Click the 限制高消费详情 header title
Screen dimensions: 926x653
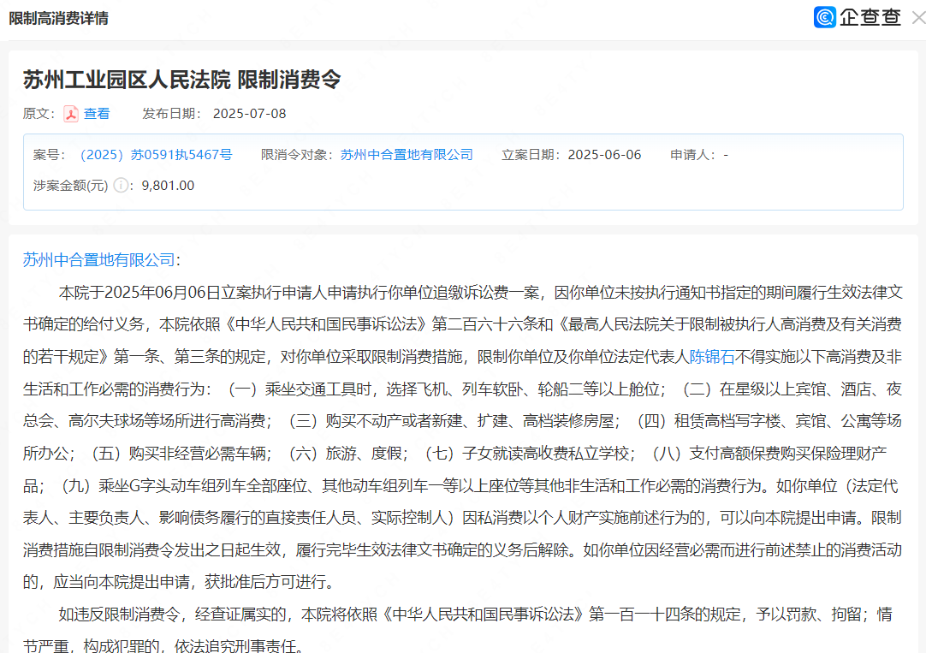point(59,18)
